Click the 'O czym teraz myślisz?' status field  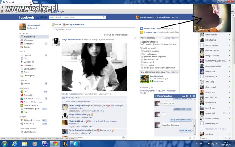coord(93,30)
